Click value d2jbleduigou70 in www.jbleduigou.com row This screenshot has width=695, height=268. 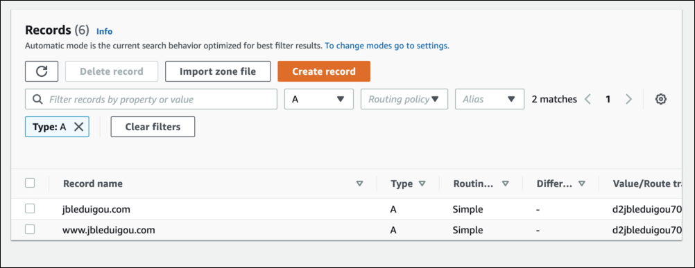pyautogui.click(x=646, y=230)
